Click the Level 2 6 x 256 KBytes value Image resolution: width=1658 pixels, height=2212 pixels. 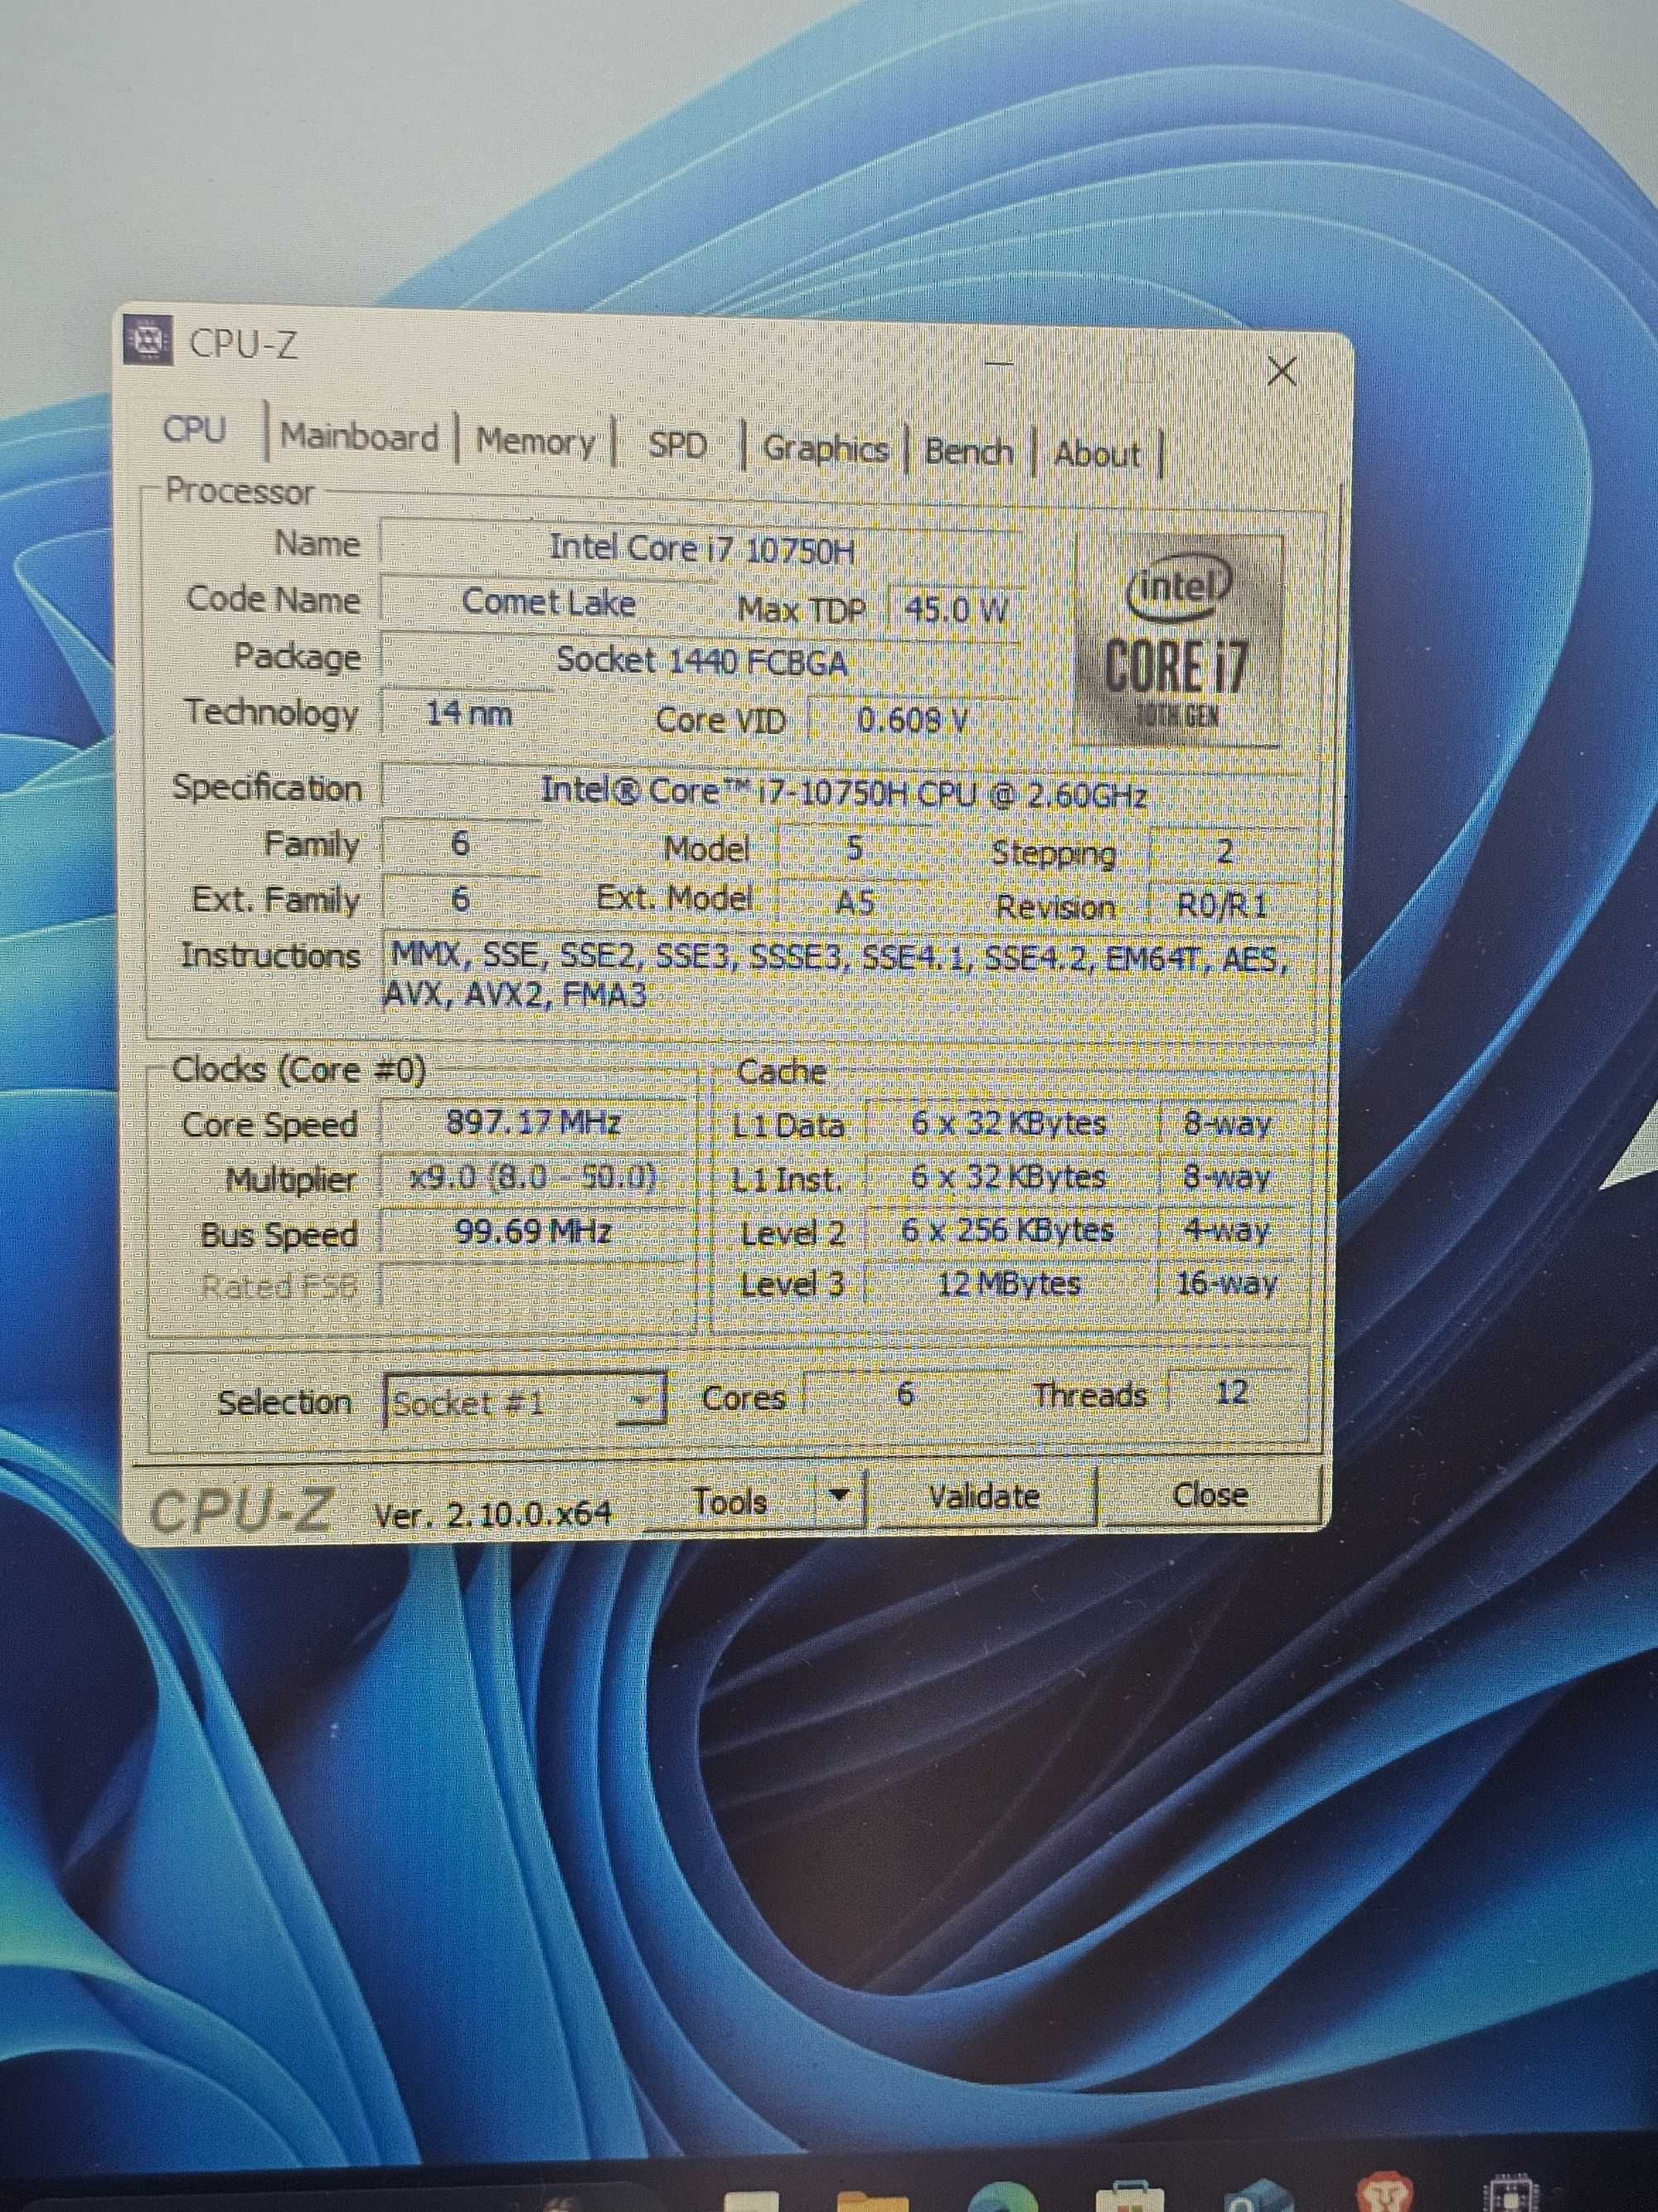(1008, 1230)
